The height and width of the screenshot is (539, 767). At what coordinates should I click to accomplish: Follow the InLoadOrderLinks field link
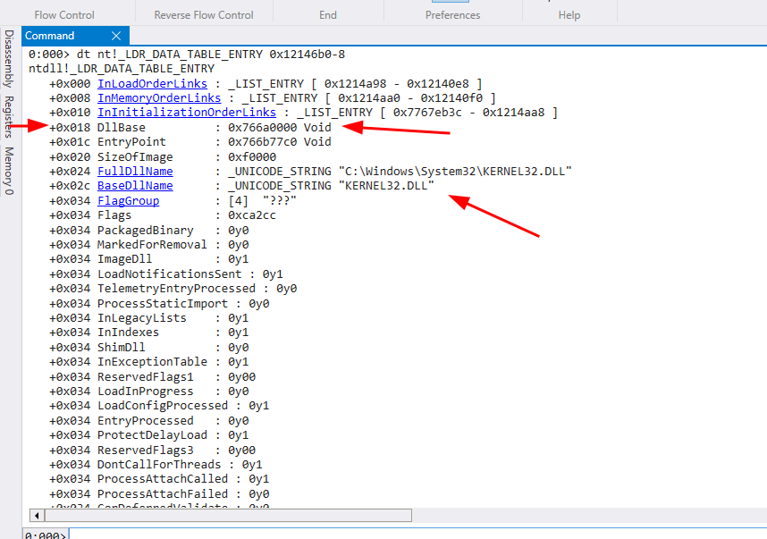coord(152,83)
